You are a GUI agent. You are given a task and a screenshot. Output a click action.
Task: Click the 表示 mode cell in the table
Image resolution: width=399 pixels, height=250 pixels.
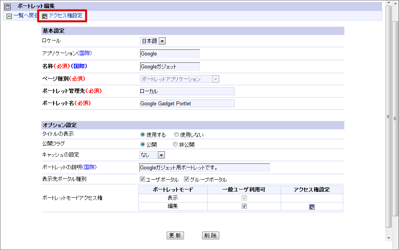tap(173, 198)
